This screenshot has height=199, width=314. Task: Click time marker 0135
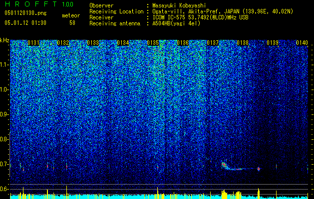click(x=153, y=43)
